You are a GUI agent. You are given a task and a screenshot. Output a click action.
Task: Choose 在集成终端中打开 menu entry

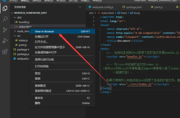pyautogui.click(x=62, y=52)
